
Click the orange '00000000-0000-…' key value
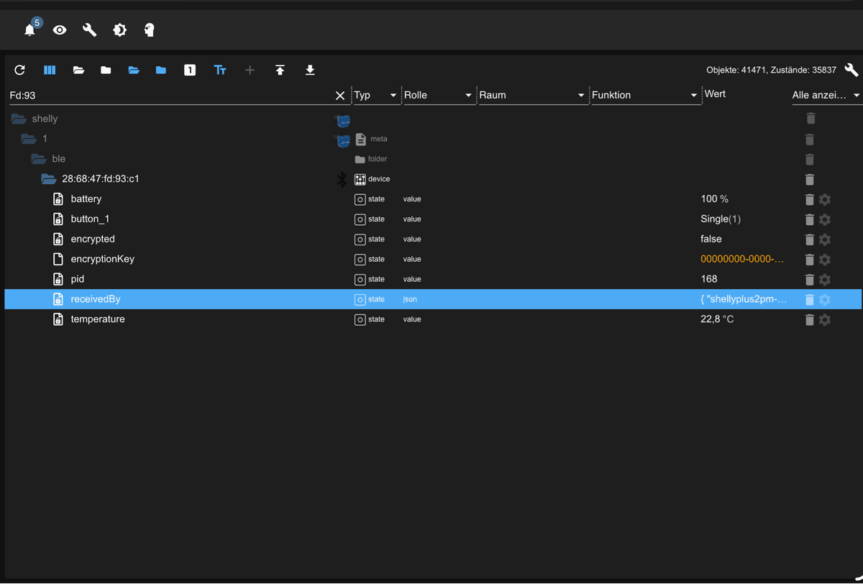pos(742,260)
